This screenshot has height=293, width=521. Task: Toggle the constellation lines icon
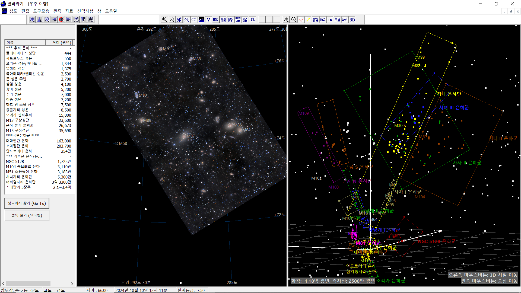click(x=186, y=20)
